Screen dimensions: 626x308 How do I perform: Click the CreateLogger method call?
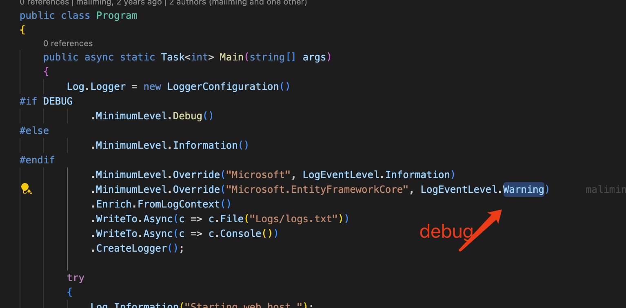[131, 248]
